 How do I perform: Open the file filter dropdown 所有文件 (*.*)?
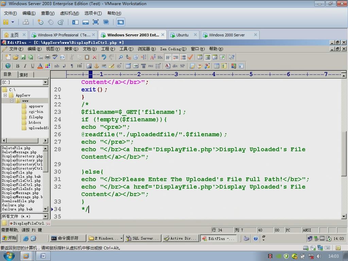[x=45, y=216]
